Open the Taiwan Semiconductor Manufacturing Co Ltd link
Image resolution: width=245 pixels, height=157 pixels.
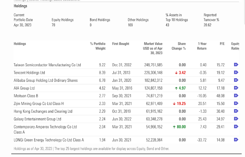[47, 65]
